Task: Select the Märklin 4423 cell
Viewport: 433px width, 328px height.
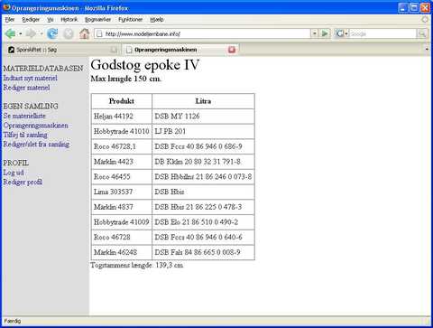Action: coord(122,162)
